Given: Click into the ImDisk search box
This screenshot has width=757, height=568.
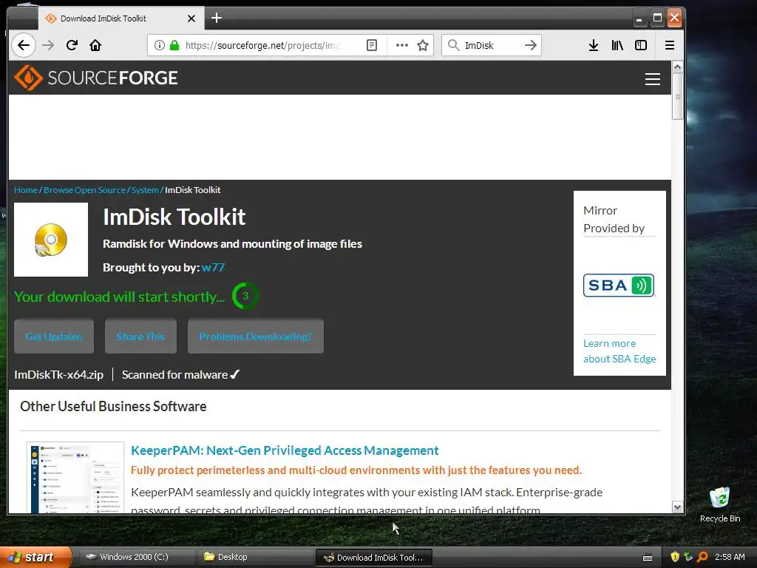Looking at the screenshot, I should pyautogui.click(x=490, y=45).
